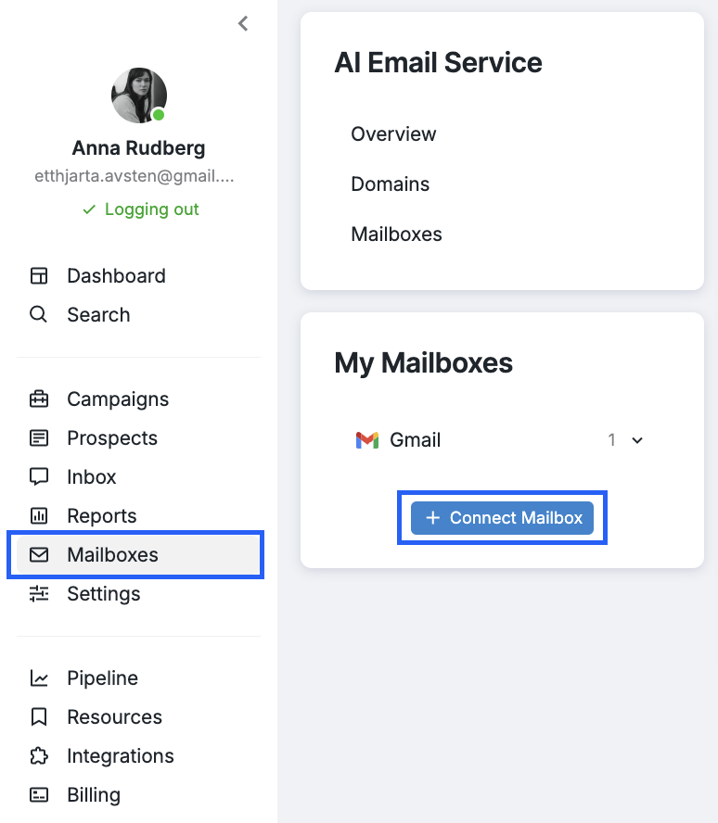Screen dimensions: 718x823
Task: Click the Connect Mailbox button
Action: coord(502,518)
